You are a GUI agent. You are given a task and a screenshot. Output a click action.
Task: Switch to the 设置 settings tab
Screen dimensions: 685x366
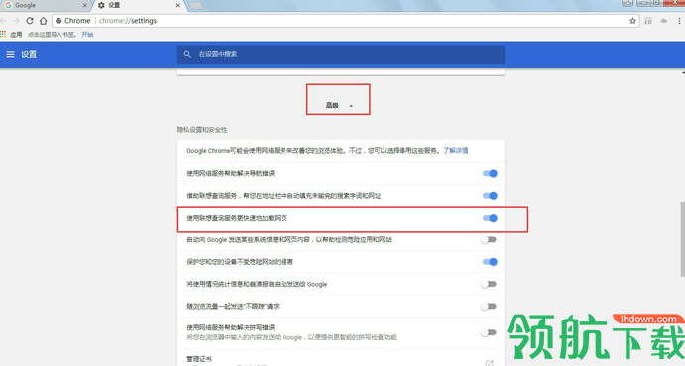tap(138, 5)
